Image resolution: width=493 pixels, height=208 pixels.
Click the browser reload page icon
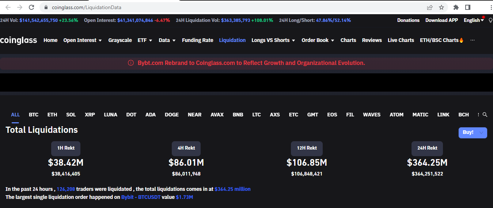point(31,7)
